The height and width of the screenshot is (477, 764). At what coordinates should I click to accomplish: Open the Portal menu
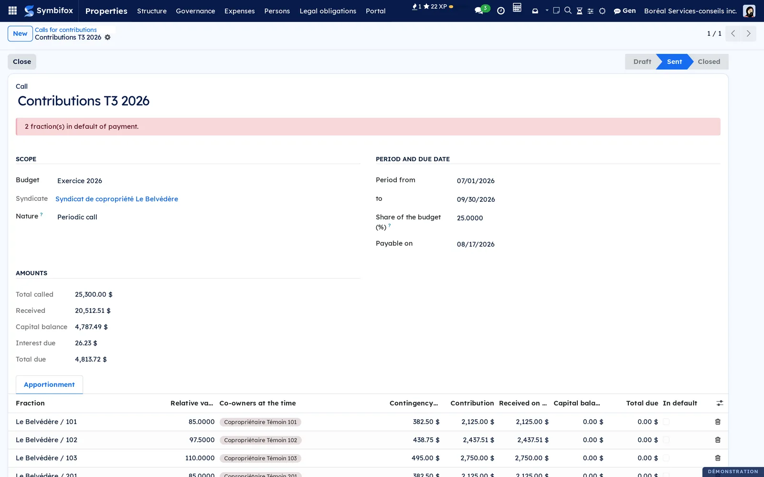pyautogui.click(x=376, y=10)
